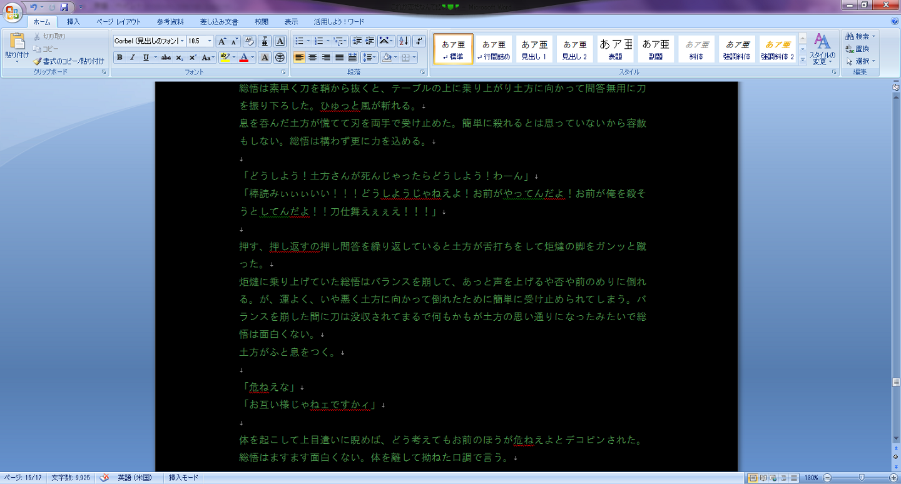This screenshot has height=484, width=901.
Task: Open the font size dropdown (10.5)
Action: tap(210, 41)
